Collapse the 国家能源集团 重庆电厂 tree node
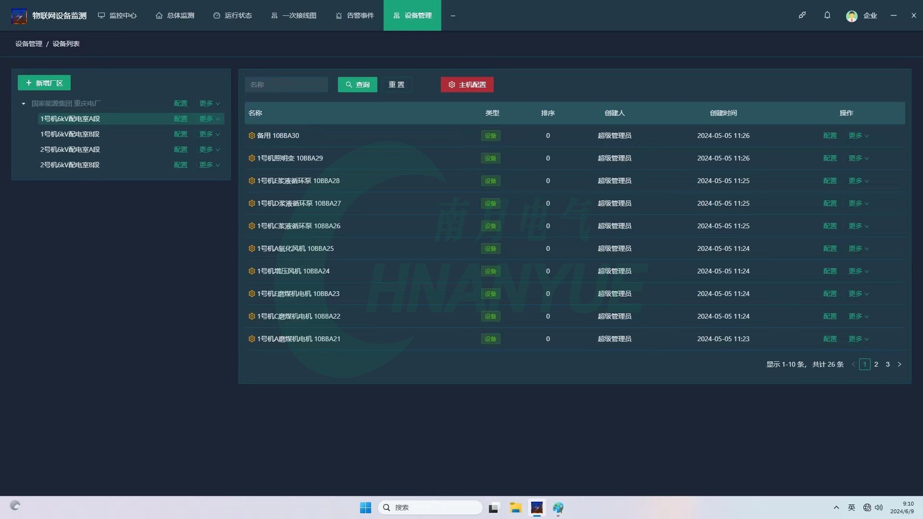Viewport: 923px width, 519px height. pyautogui.click(x=24, y=104)
